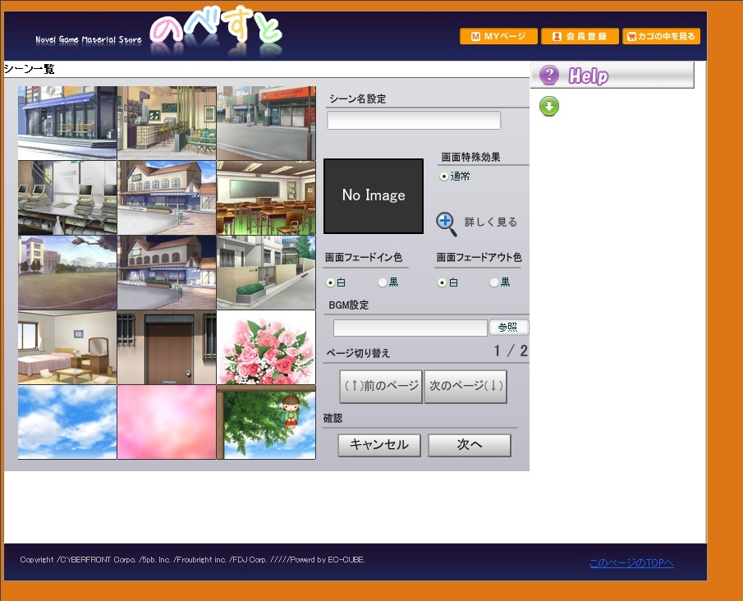Focus the シーン名設定 text field
This screenshot has width=743, height=601.
(x=414, y=121)
